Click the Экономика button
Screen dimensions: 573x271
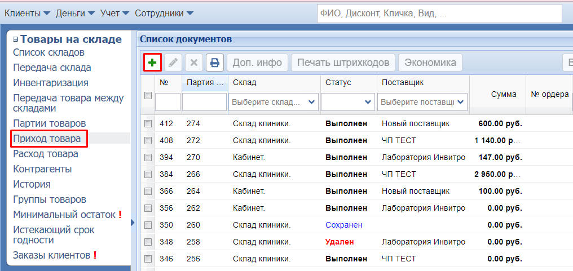430,63
